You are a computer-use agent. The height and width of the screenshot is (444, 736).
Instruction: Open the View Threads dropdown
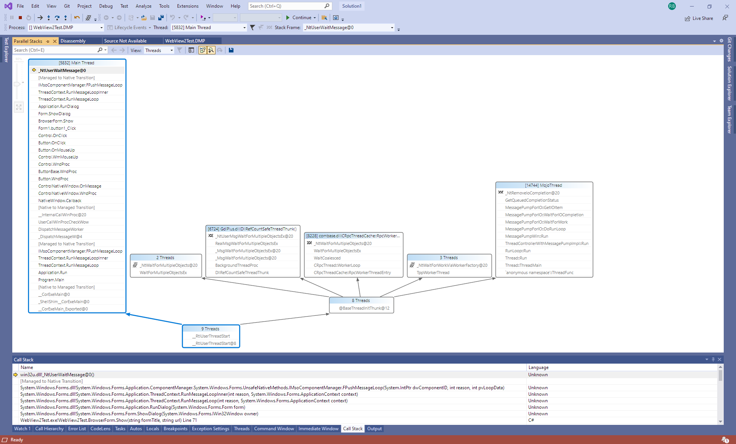pyautogui.click(x=159, y=50)
